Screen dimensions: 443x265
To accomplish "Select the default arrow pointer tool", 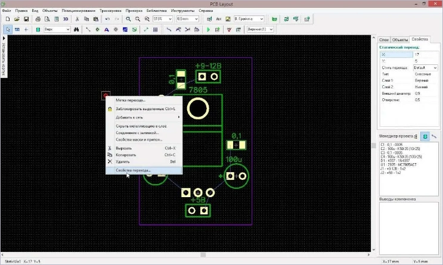I will (x=7, y=29).
